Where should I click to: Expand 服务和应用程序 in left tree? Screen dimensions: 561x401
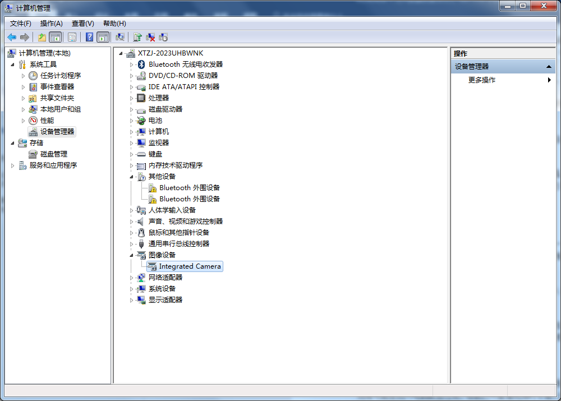(13, 165)
